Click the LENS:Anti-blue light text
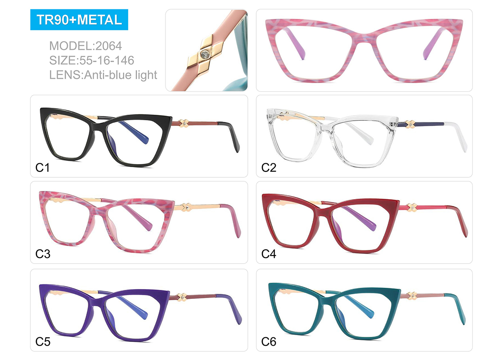Viewport: 491px width, 362px height. pos(103,75)
